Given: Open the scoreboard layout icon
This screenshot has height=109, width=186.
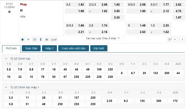Looking at the screenshot, I should point(35,39).
